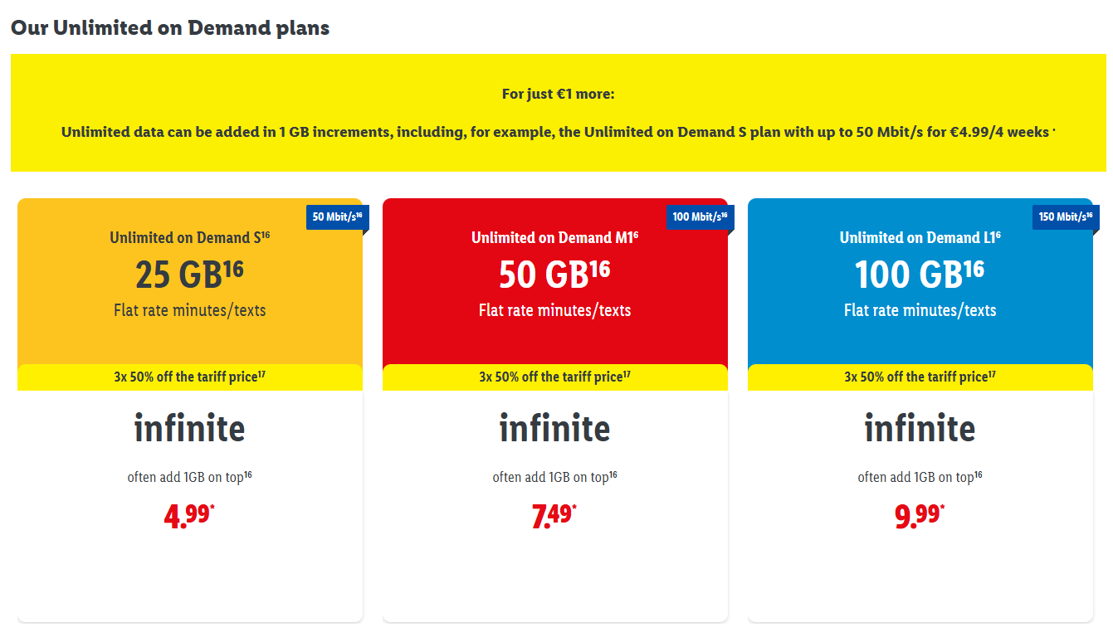Select the 50 GB data allowance text
The image size is (1113, 642).
[554, 275]
